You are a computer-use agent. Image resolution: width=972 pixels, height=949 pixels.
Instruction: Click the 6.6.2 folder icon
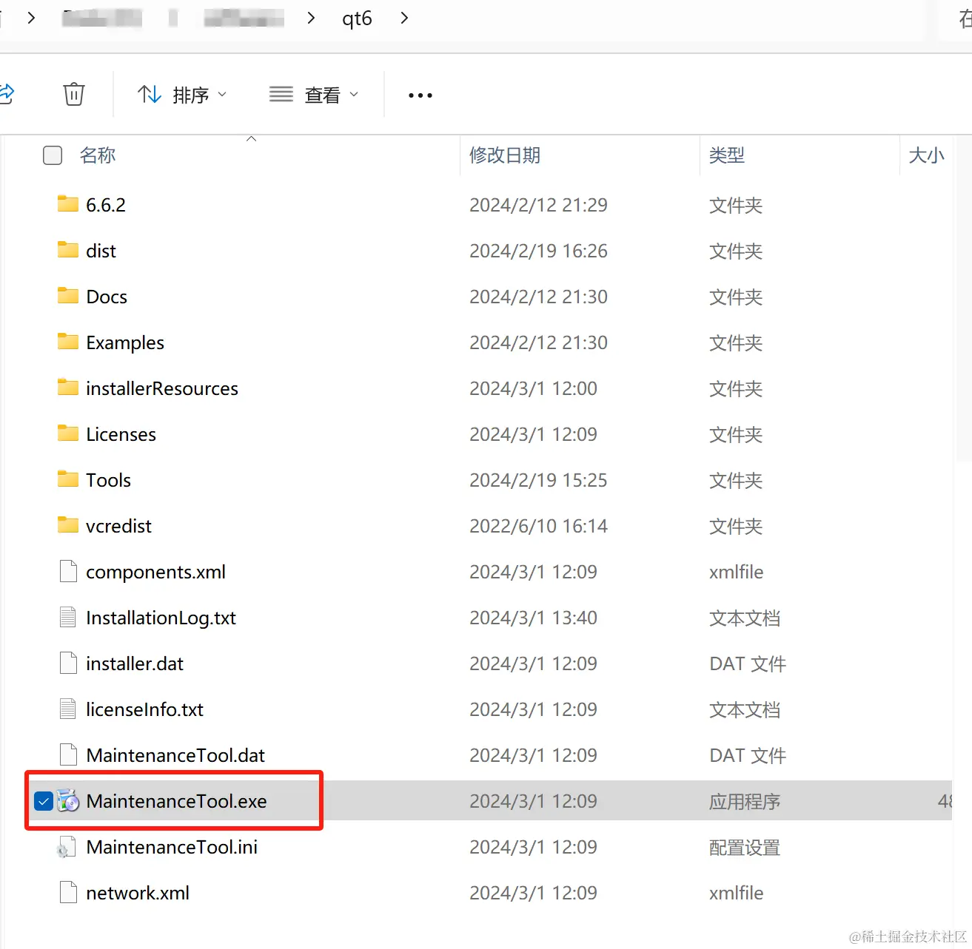coord(68,204)
